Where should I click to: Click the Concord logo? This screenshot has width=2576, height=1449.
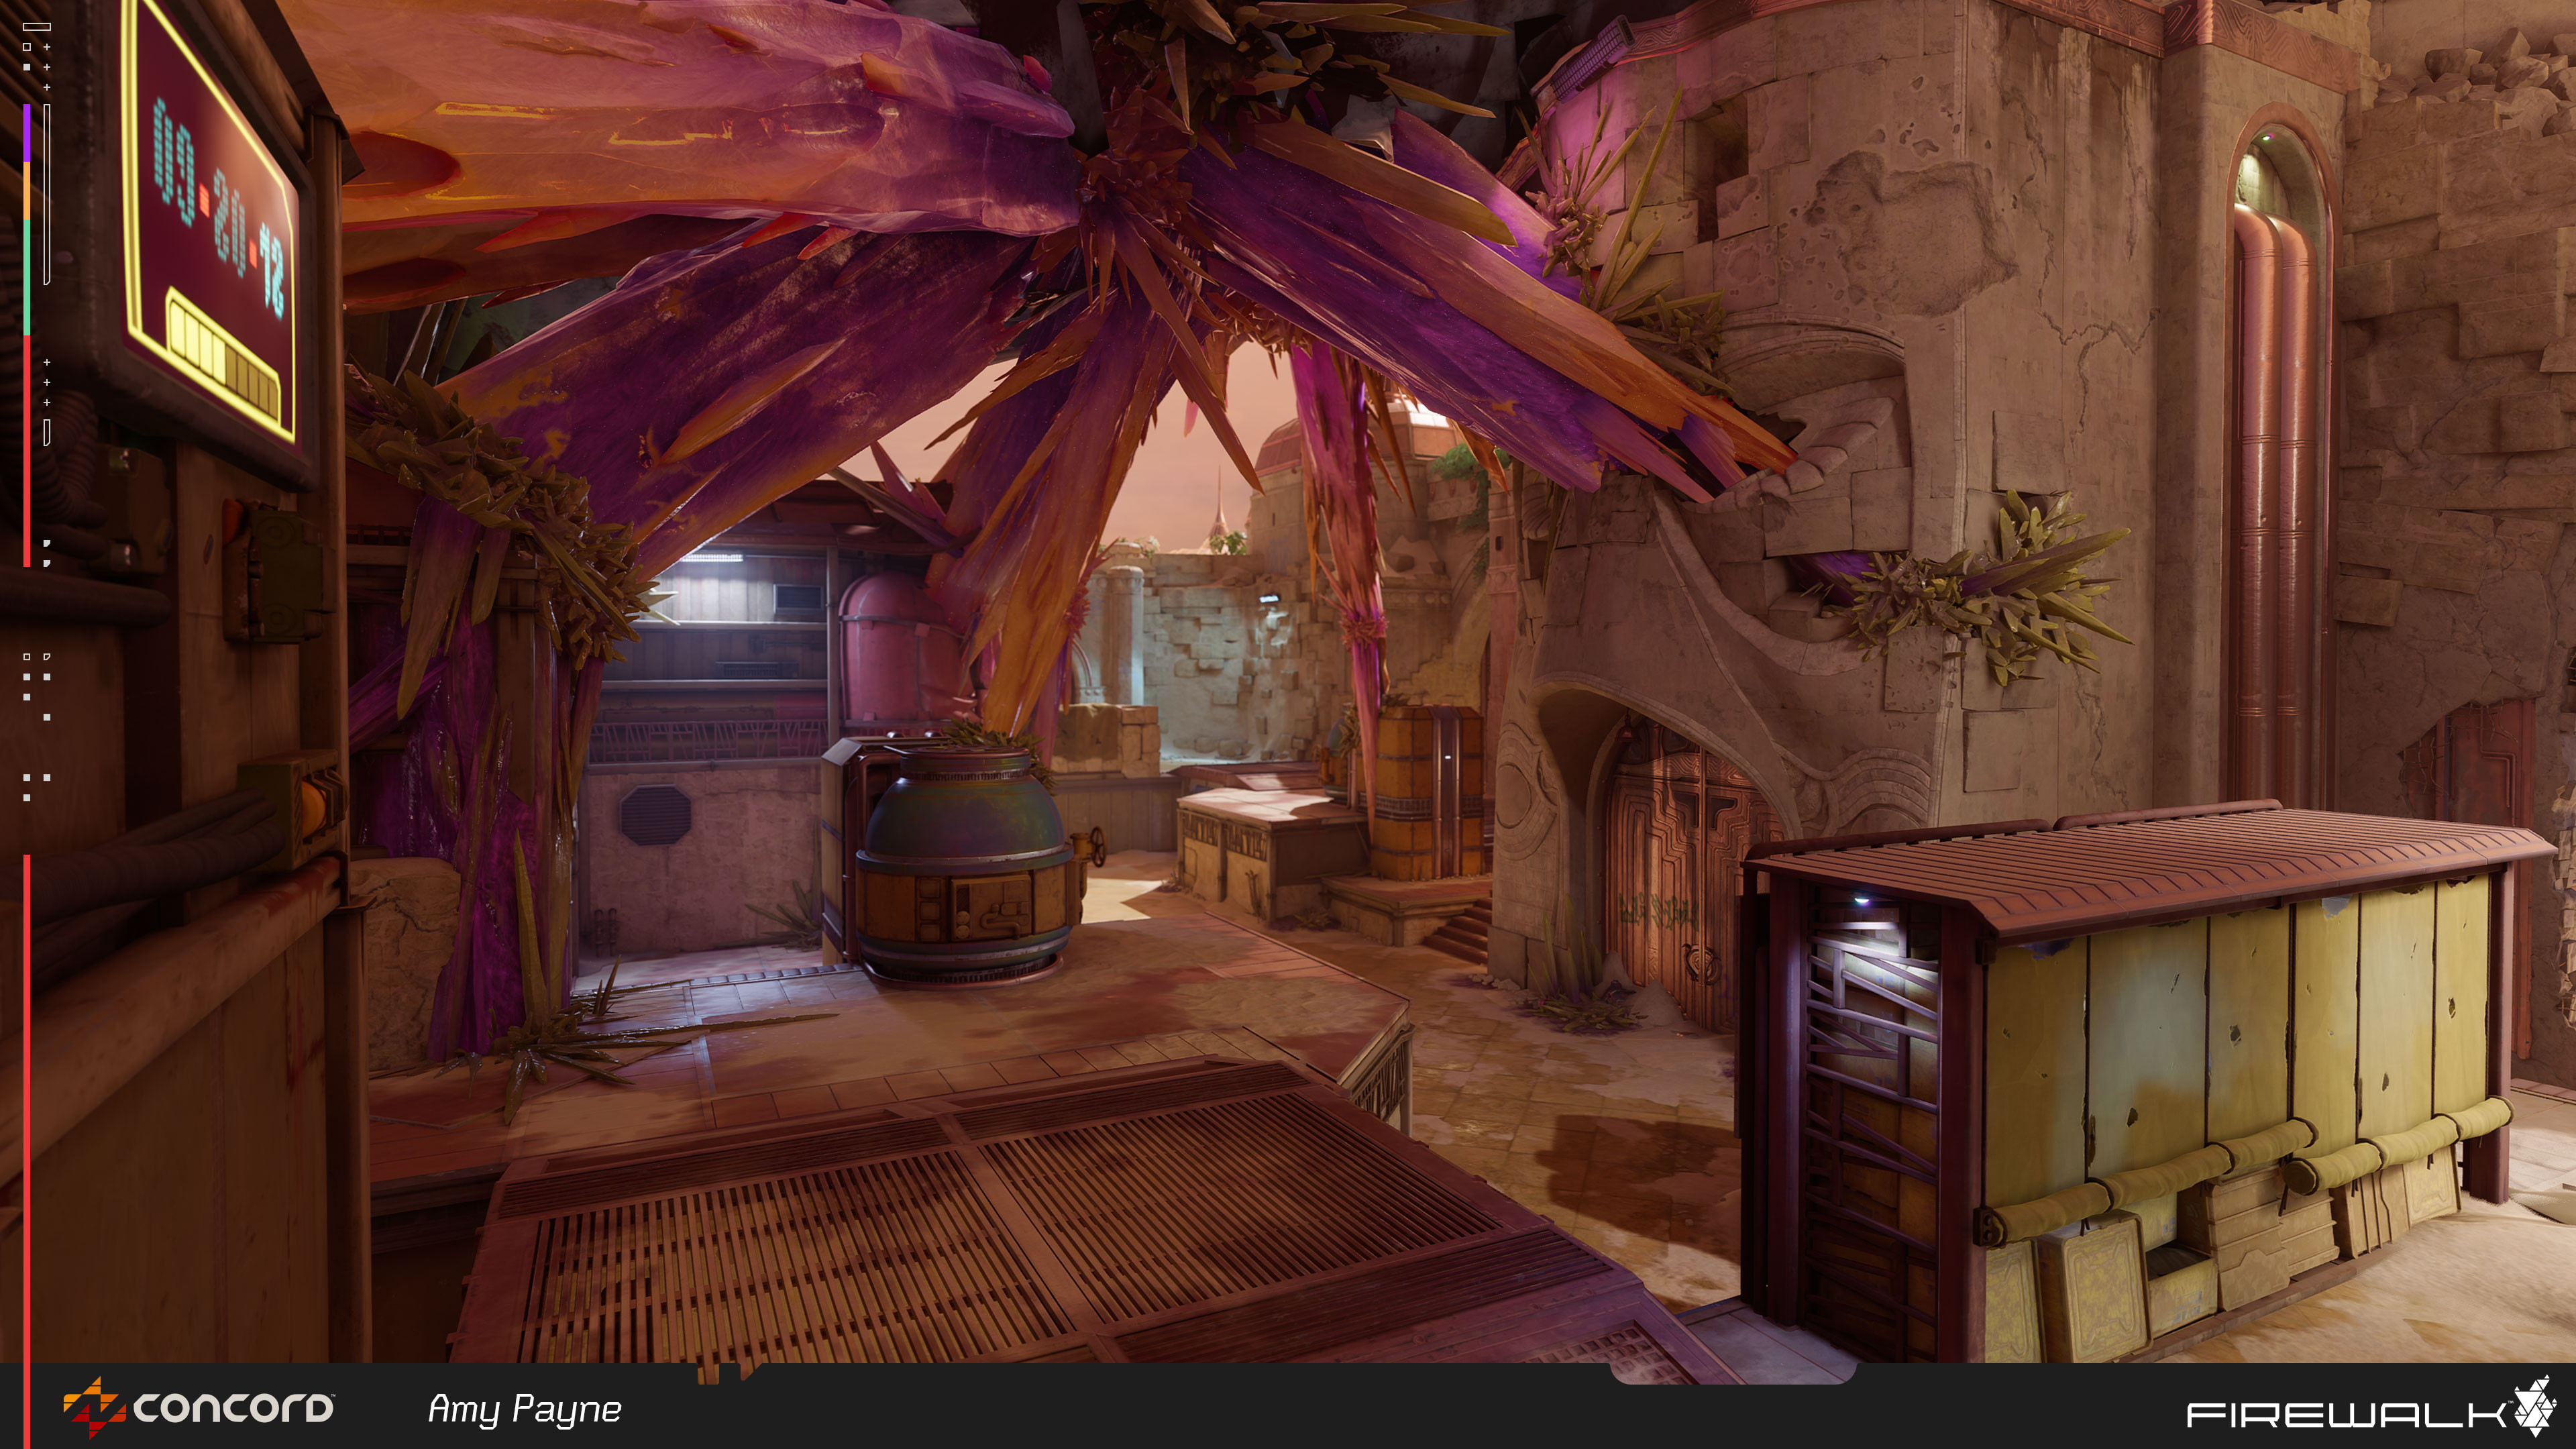[x=198, y=1408]
